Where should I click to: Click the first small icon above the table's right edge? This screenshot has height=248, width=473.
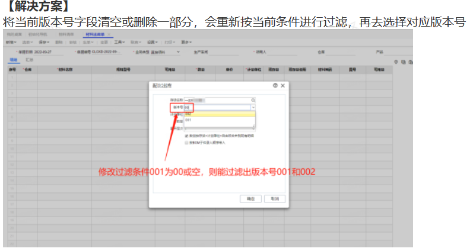(x=396, y=62)
